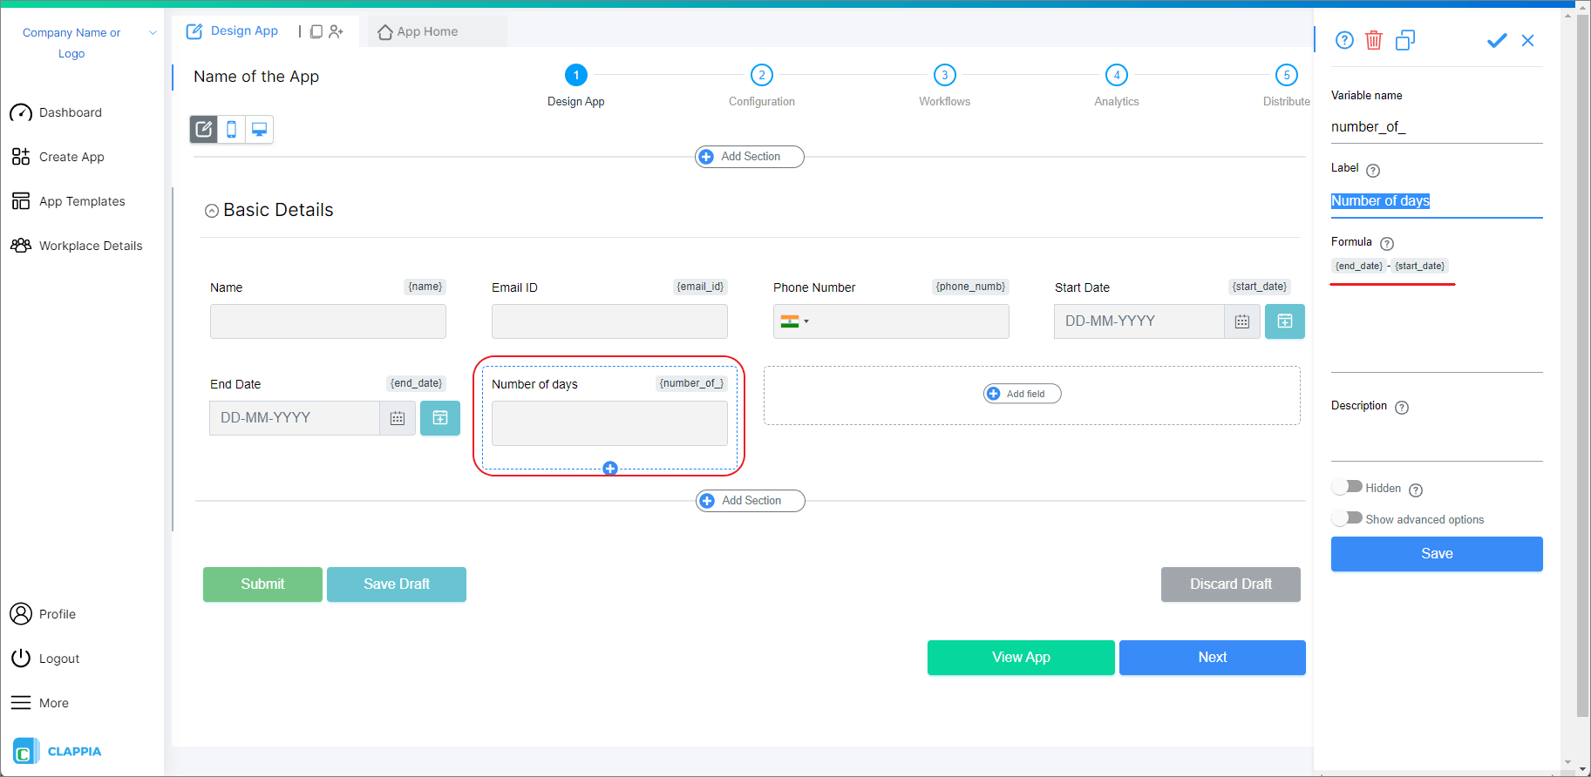Delete field using the red trash icon
1591x777 pixels.
pos(1374,40)
